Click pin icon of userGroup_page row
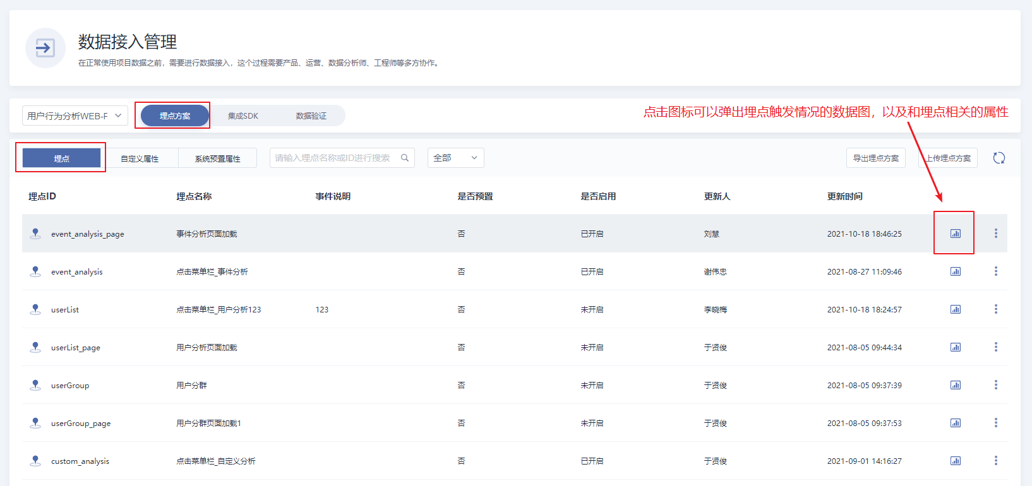 35,423
